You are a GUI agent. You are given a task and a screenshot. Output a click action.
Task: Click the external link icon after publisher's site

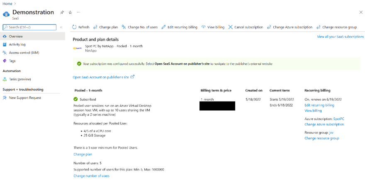[x=132, y=77]
